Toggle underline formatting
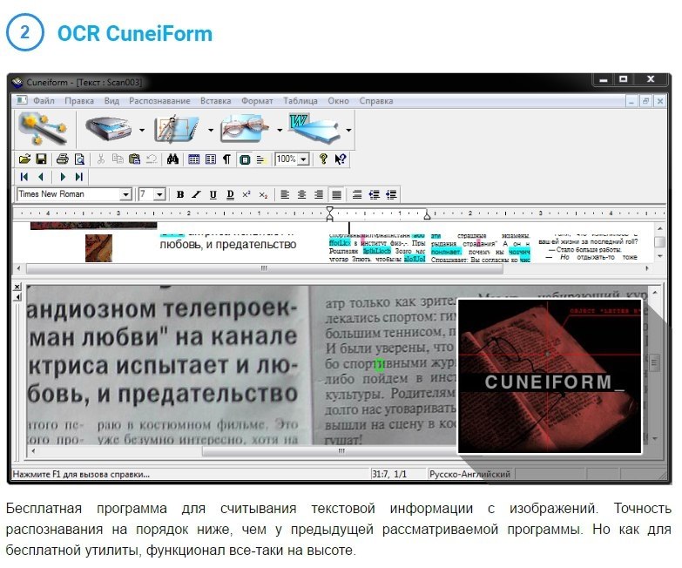 click(213, 194)
